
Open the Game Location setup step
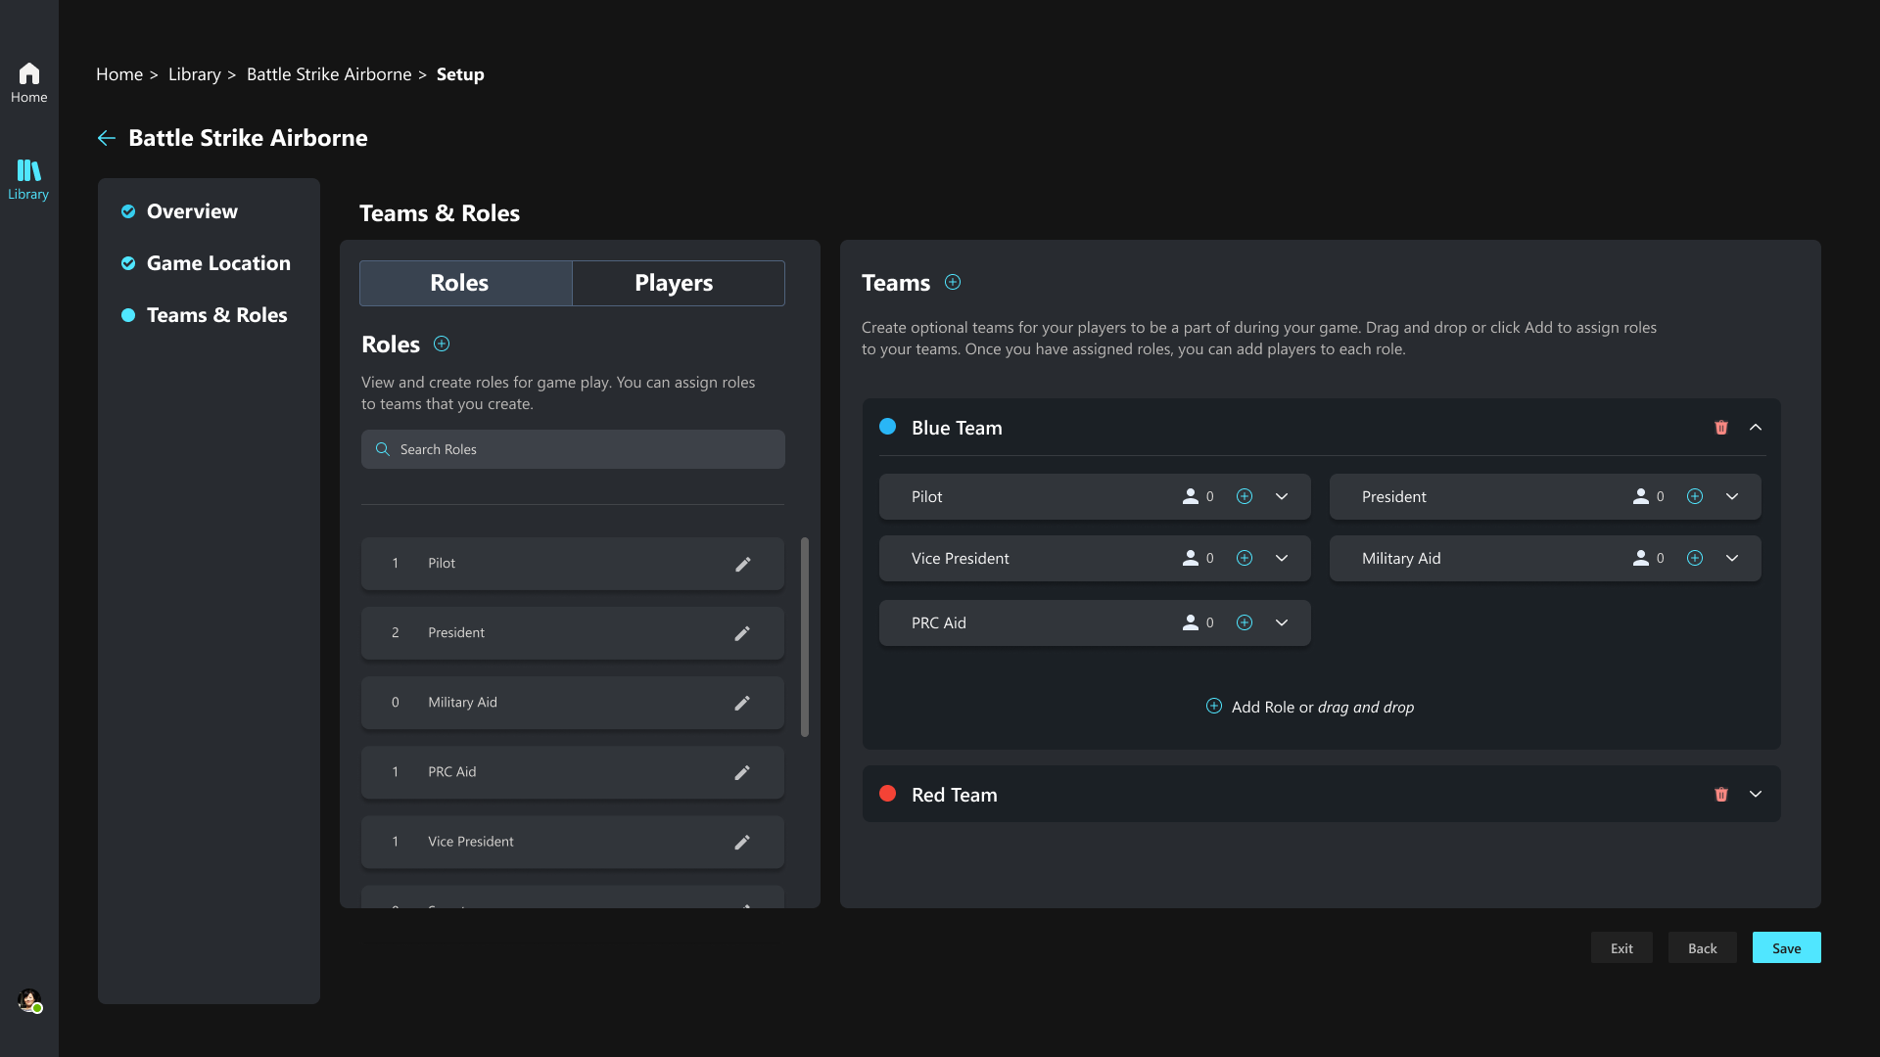217,263
